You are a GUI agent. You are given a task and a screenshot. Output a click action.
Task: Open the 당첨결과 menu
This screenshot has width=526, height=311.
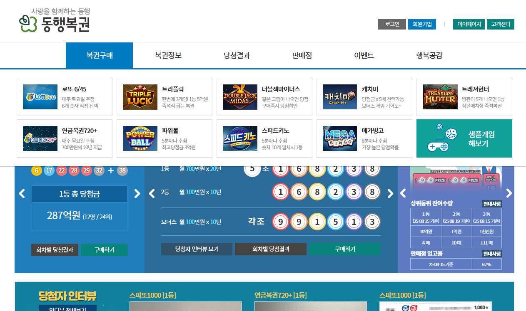point(237,55)
